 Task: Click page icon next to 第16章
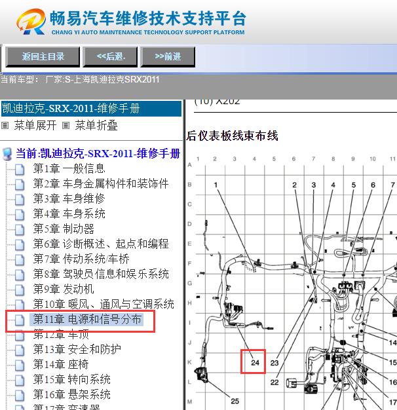click(x=20, y=396)
